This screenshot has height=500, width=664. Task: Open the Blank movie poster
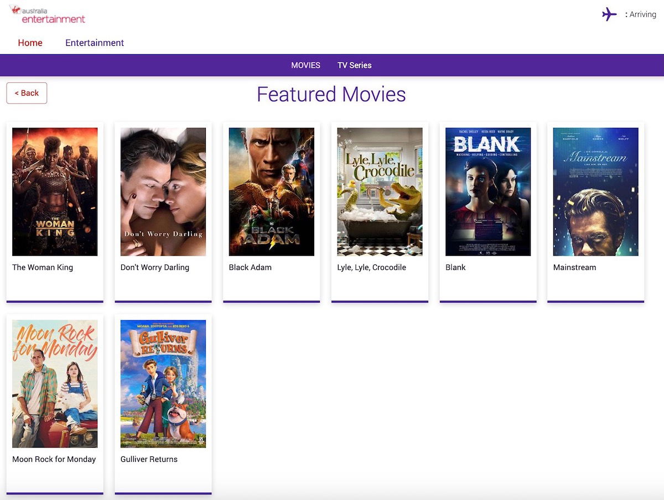pyautogui.click(x=488, y=192)
